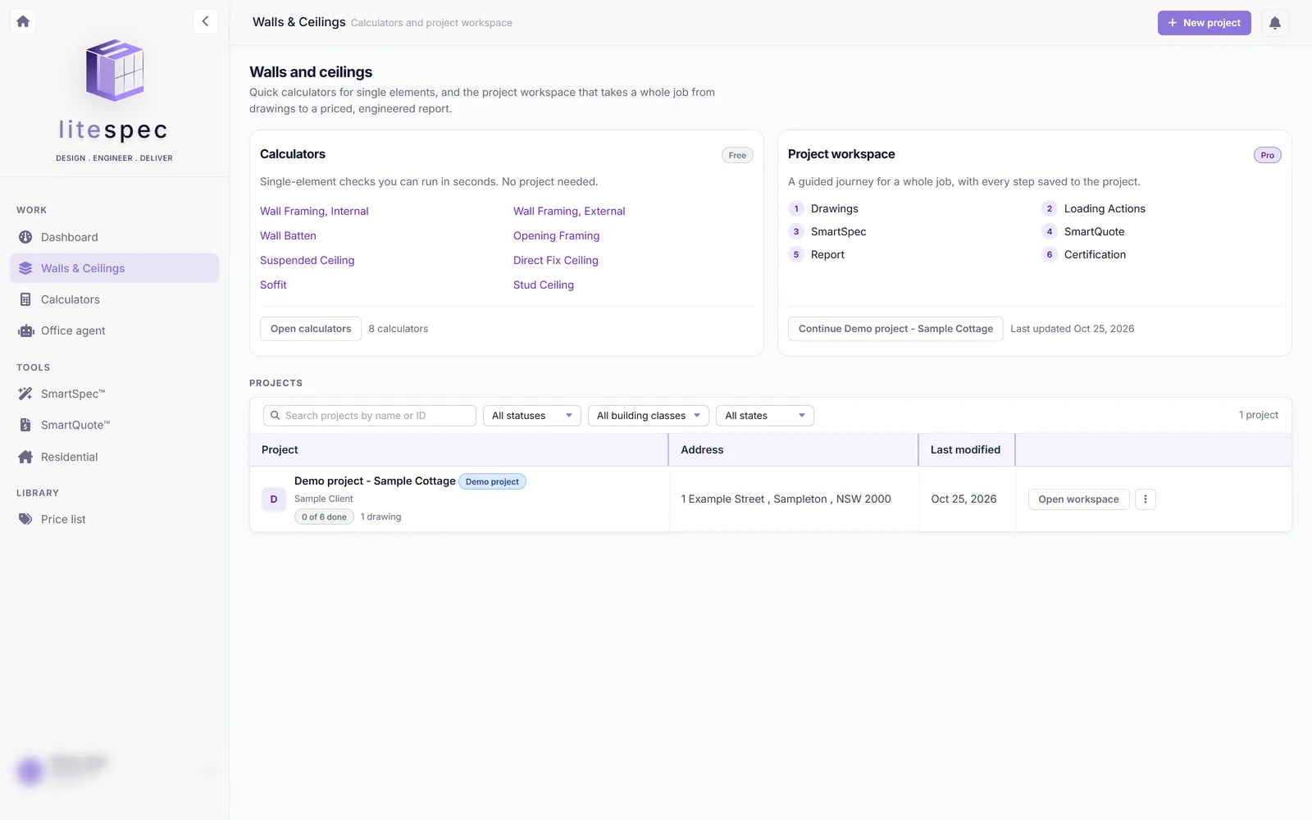Viewport: 1312px width, 820px height.
Task: Collapse the sidebar with the chevron button
Action: pos(205,21)
